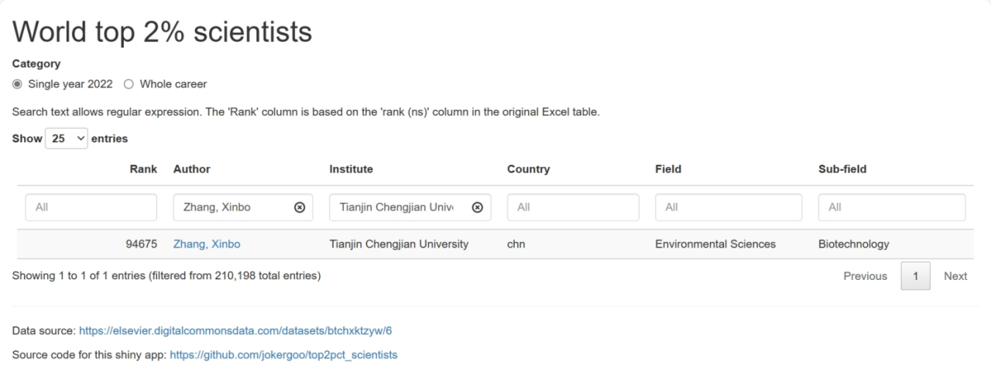Go to the Next page
991x379 pixels.
(x=955, y=276)
